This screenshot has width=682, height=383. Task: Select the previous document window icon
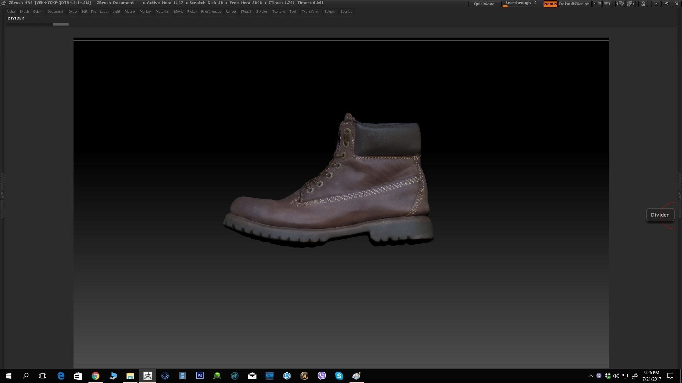click(x=620, y=4)
